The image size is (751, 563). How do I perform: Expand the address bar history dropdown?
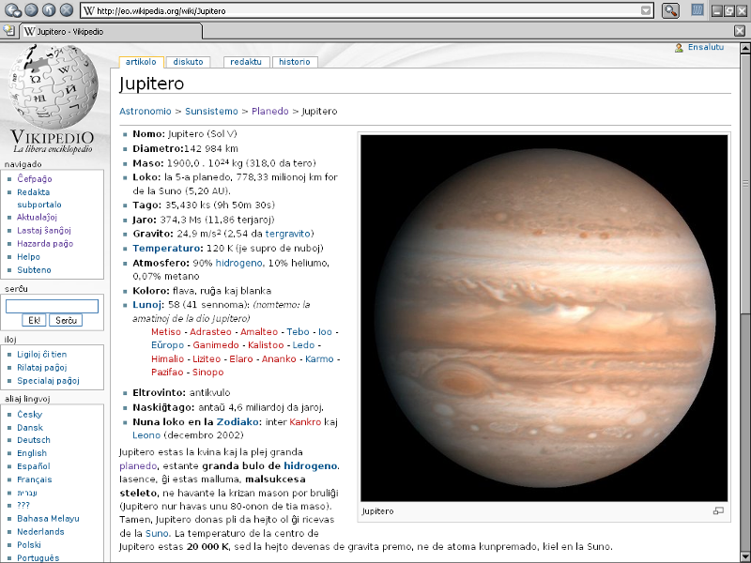point(646,10)
